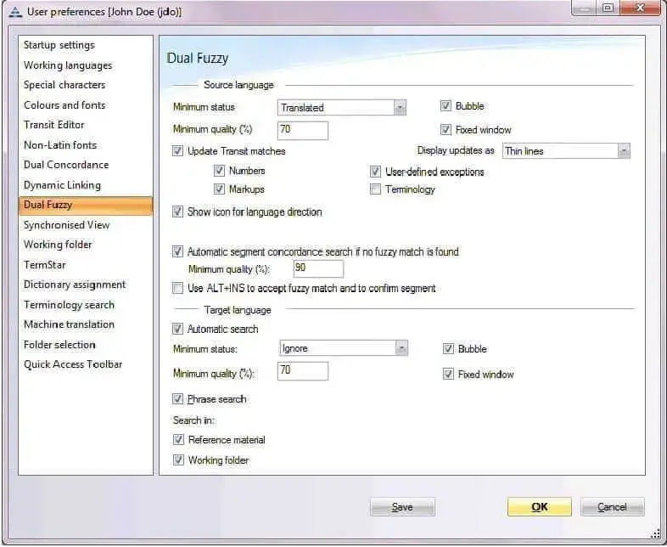Toggle Show icon for language direction
This screenshot has width=667, height=547.
[x=177, y=211]
